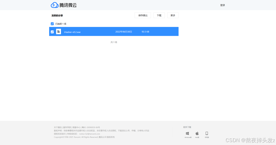This screenshot has width=276, height=145.
Task: Click the date 2022年06月30日 in file row
Action: (123, 32)
